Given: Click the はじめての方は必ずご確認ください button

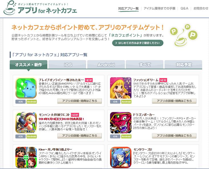Looking at the screenshot, I should point(138,43).
